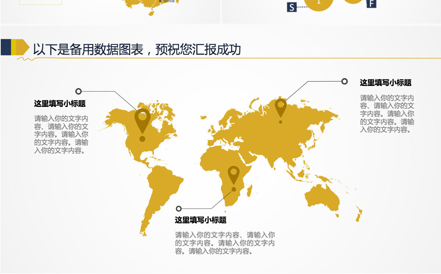Image resolution: width=441 pixels, height=274 pixels.
Task: Click the callout circle at the Africa line end
Action: [x=179, y=209]
